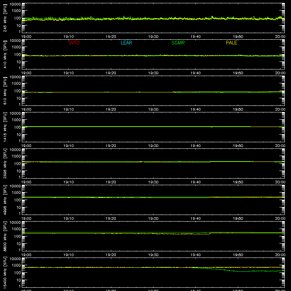Click the 10000 value label of the 245 MHz plot
The height and width of the screenshot is (291, 291).
pyautogui.click(x=15, y=4)
